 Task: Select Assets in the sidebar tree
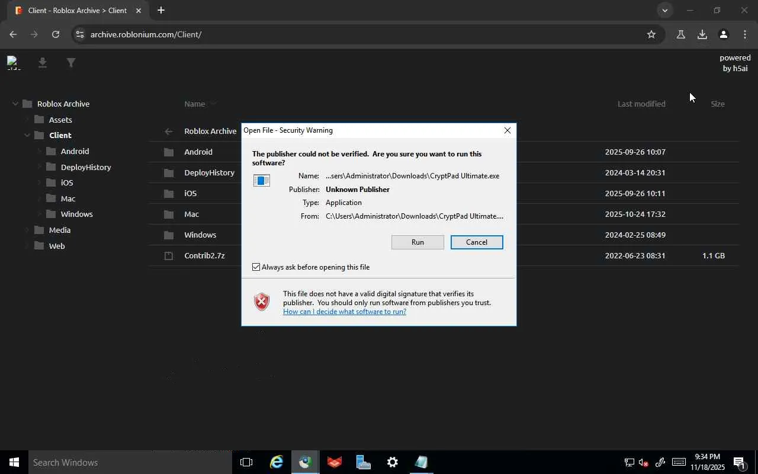(x=60, y=120)
